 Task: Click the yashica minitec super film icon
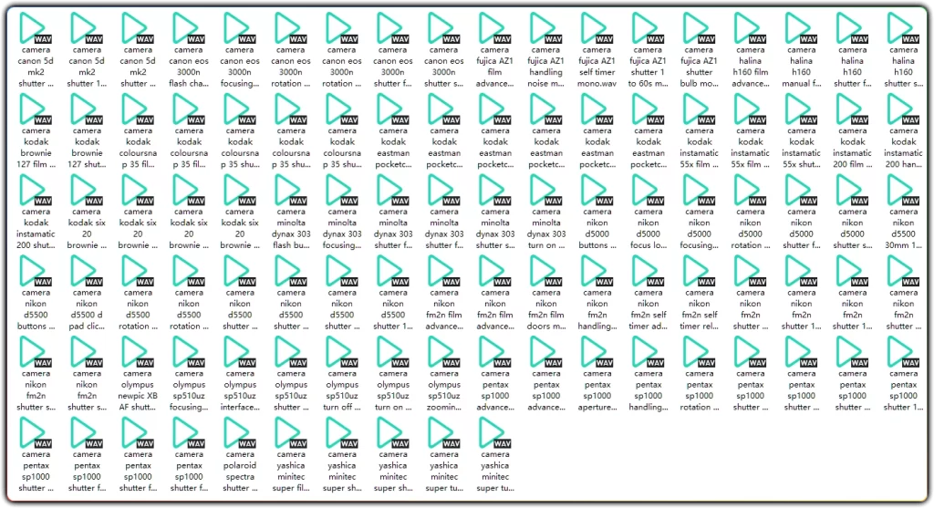pos(291,433)
